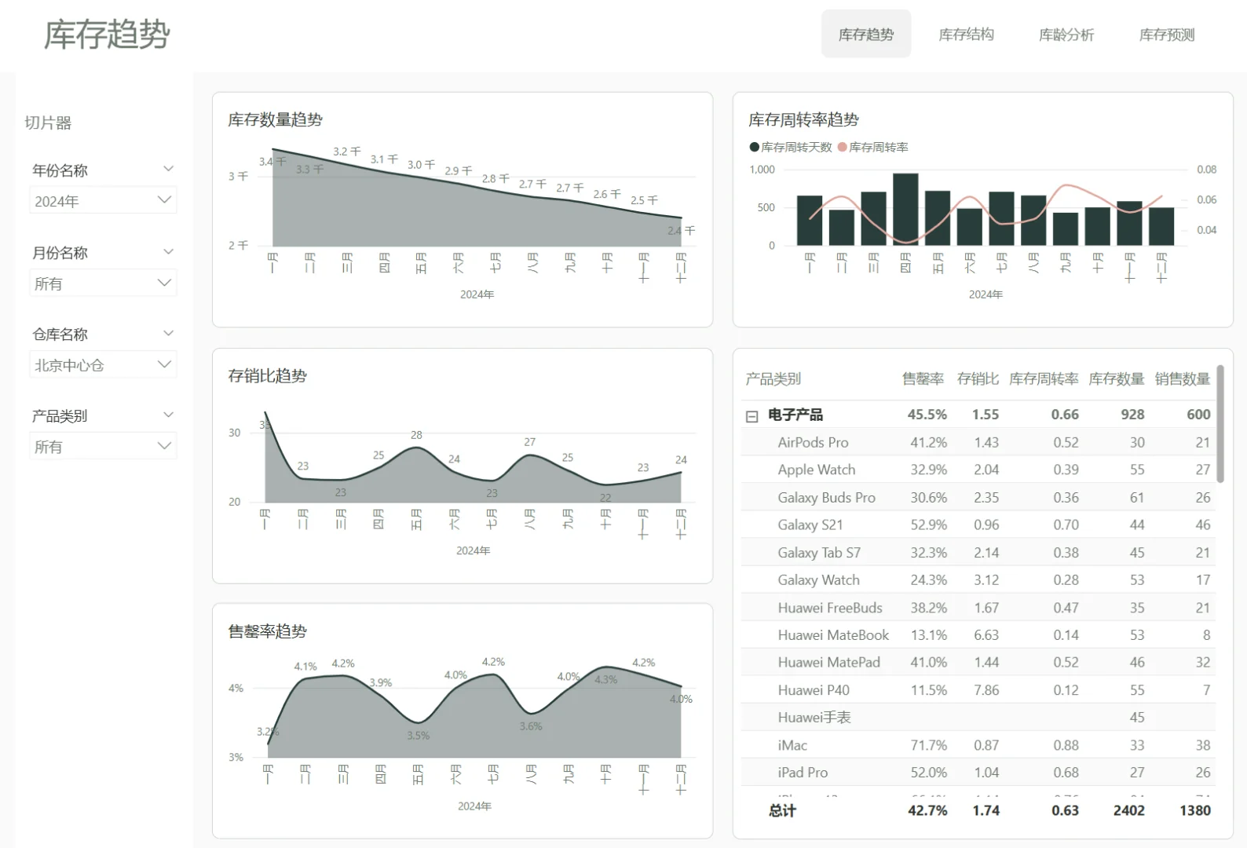Sort table by 存销比 column header

(x=978, y=379)
